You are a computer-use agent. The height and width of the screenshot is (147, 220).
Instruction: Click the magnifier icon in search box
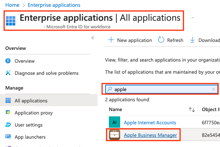(110, 89)
